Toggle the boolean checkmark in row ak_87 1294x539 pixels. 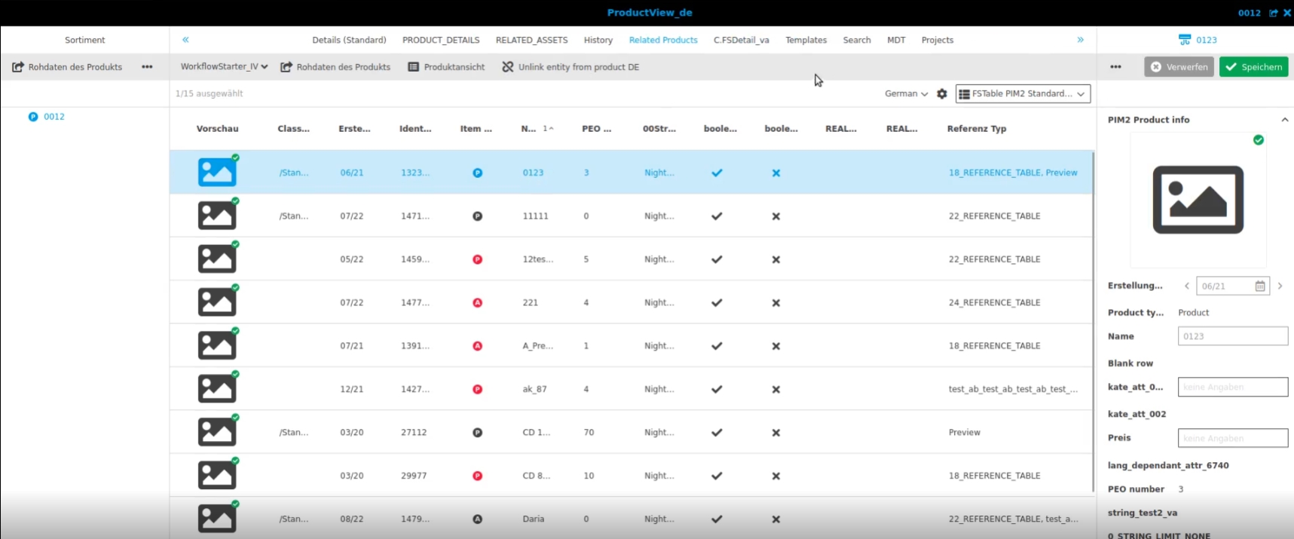717,390
